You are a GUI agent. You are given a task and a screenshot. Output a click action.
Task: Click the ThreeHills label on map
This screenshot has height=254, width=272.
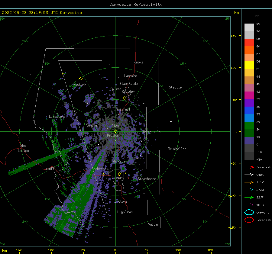151,132
